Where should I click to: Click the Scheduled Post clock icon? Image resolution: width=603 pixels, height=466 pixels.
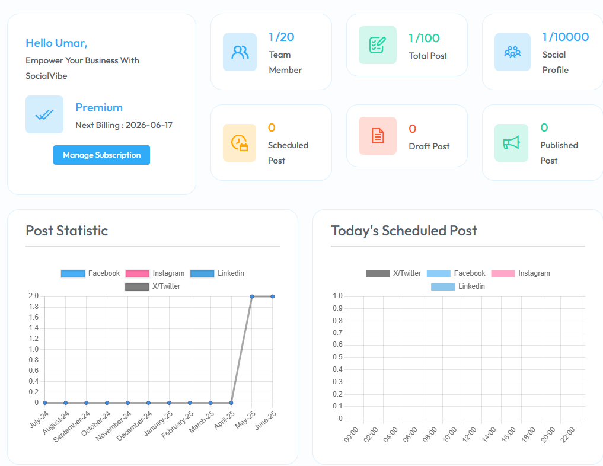point(239,143)
